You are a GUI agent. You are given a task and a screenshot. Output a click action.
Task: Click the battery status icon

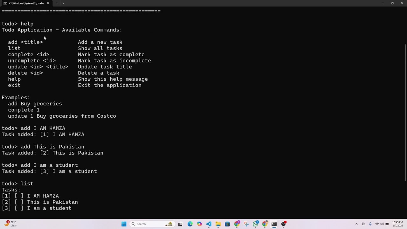click(x=387, y=224)
